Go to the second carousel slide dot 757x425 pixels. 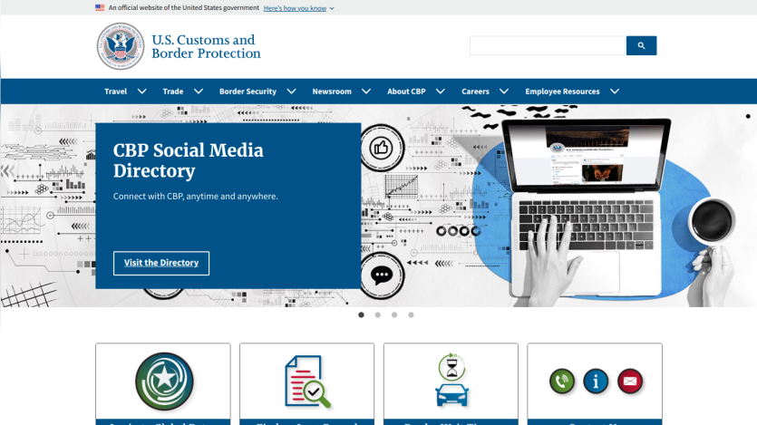(x=378, y=315)
